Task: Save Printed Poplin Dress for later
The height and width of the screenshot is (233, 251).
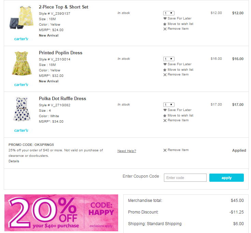Action: click(x=179, y=64)
